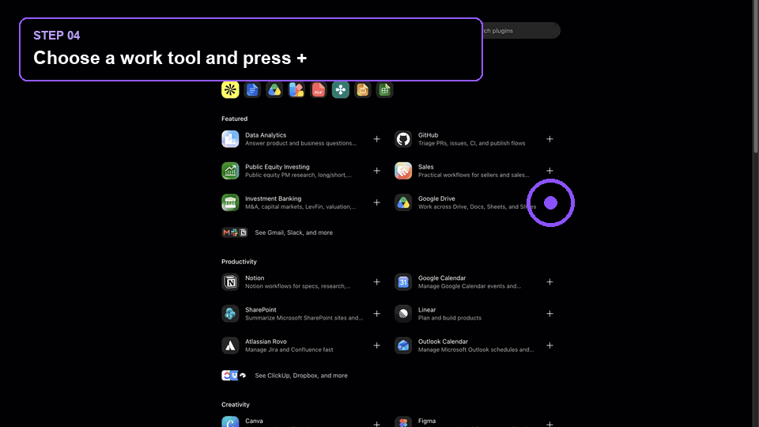Screen dimensions: 759x427
Task: Open the Google Drive title text
Action: click(x=436, y=198)
